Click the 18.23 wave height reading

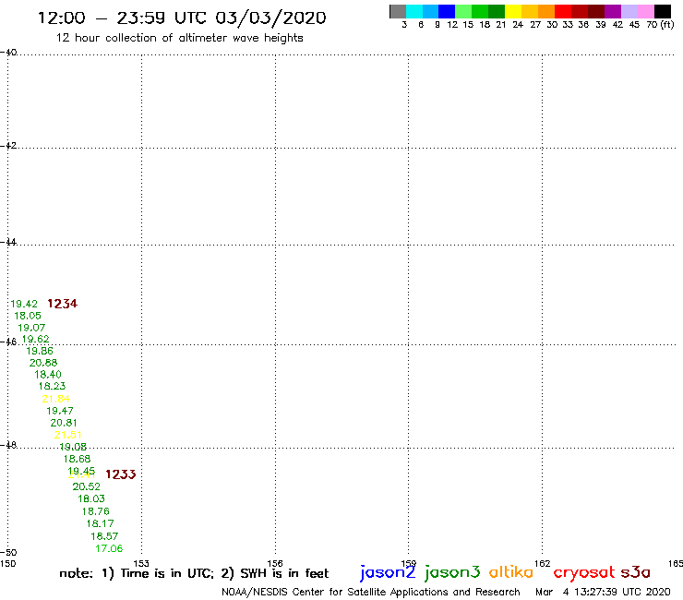[x=52, y=386]
